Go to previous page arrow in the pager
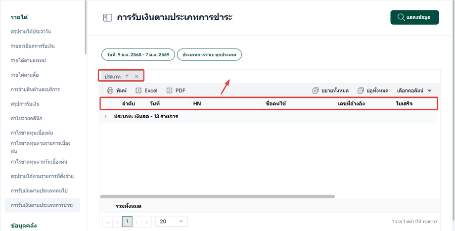455x231 pixels. [117, 222]
